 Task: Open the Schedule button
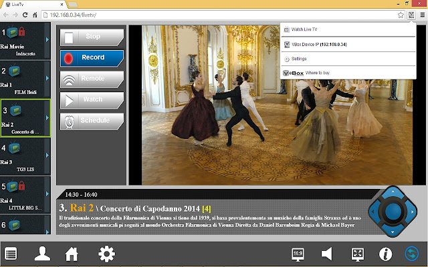coord(92,121)
